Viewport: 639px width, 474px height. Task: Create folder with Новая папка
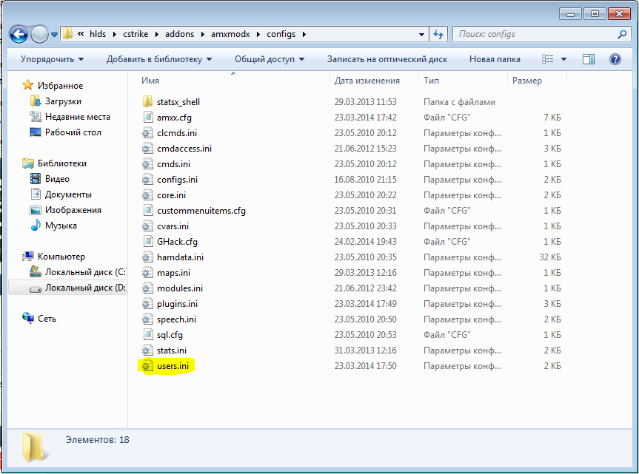(x=495, y=59)
